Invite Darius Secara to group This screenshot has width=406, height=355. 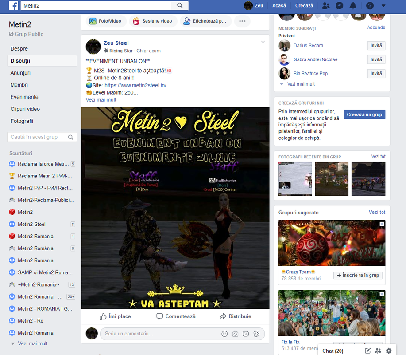[x=376, y=46]
